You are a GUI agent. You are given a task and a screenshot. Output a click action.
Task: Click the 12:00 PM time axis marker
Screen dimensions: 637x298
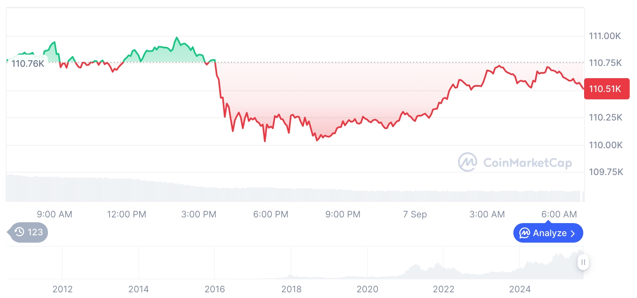click(x=127, y=215)
